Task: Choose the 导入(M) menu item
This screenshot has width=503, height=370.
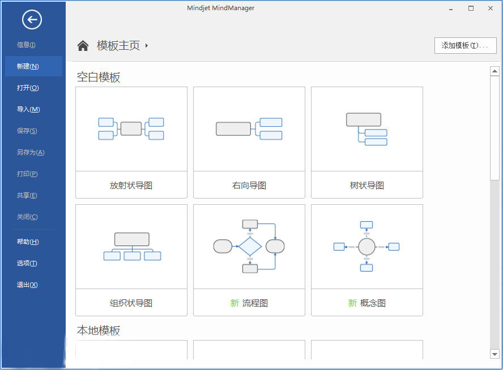Action: click(28, 109)
